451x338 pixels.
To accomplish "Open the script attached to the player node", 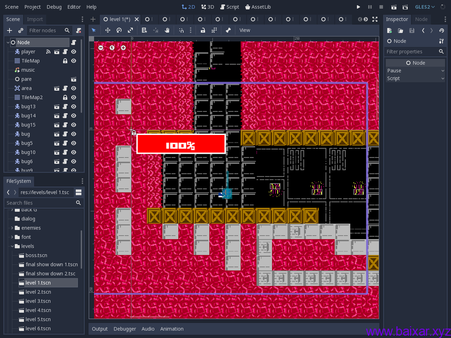I will click(x=65, y=52).
